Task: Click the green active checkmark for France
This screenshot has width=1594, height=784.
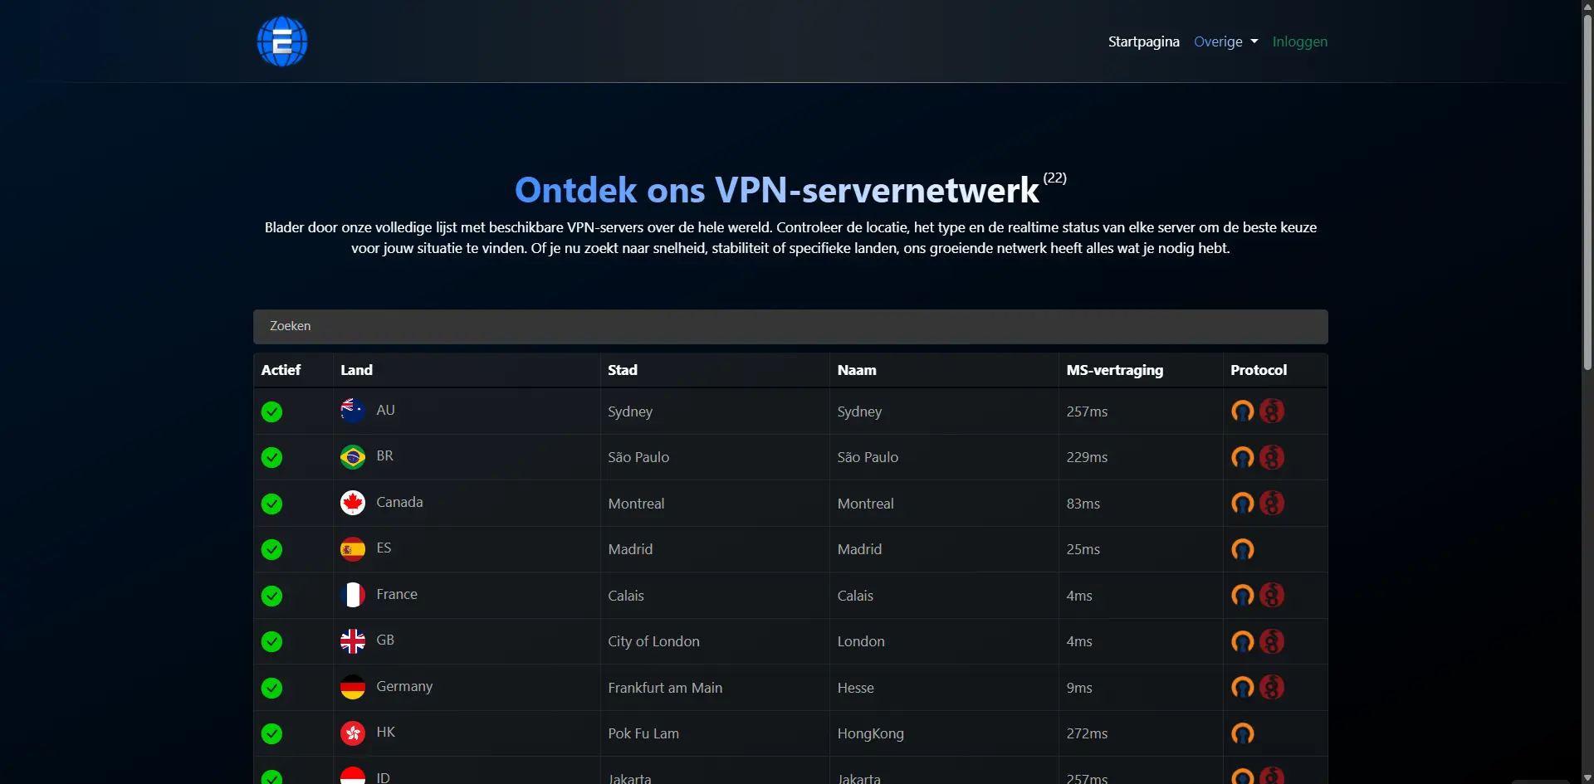Action: (271, 596)
